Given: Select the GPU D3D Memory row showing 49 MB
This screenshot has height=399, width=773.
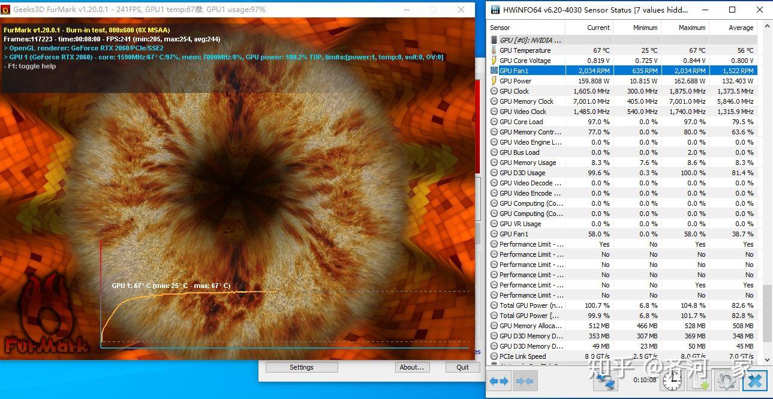Looking at the screenshot, I should (622, 346).
